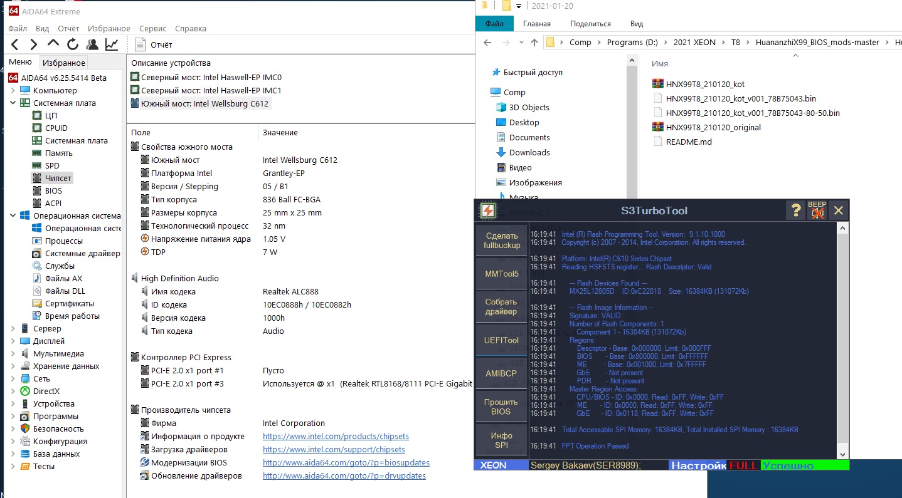
Task: Expand the Тесты tree node
Action: 13,466
